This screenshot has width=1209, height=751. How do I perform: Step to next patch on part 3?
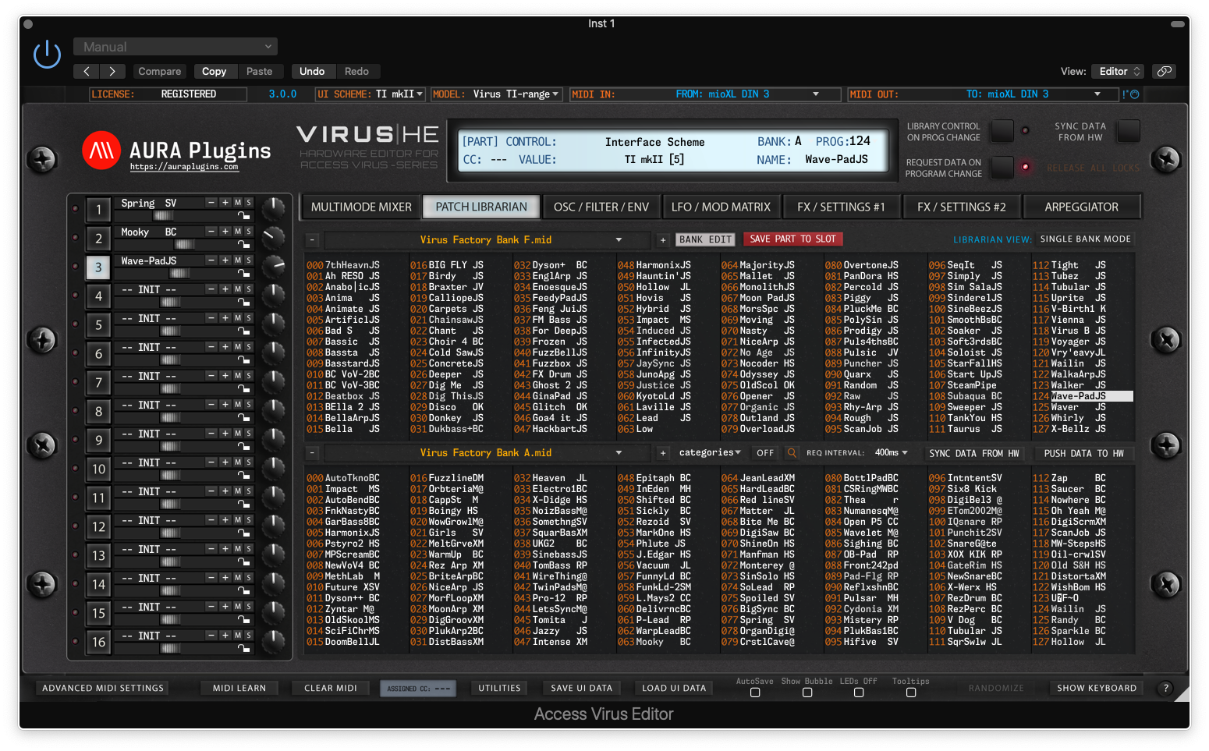point(225,260)
